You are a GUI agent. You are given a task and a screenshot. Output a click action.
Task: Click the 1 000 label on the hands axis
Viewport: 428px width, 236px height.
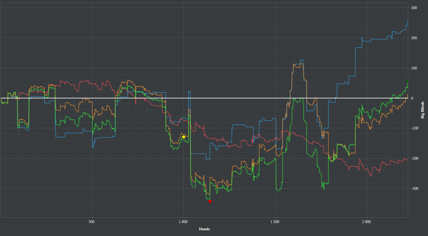point(183,222)
